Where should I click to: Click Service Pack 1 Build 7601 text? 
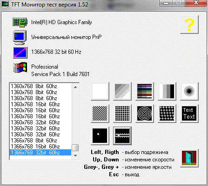point(60,74)
